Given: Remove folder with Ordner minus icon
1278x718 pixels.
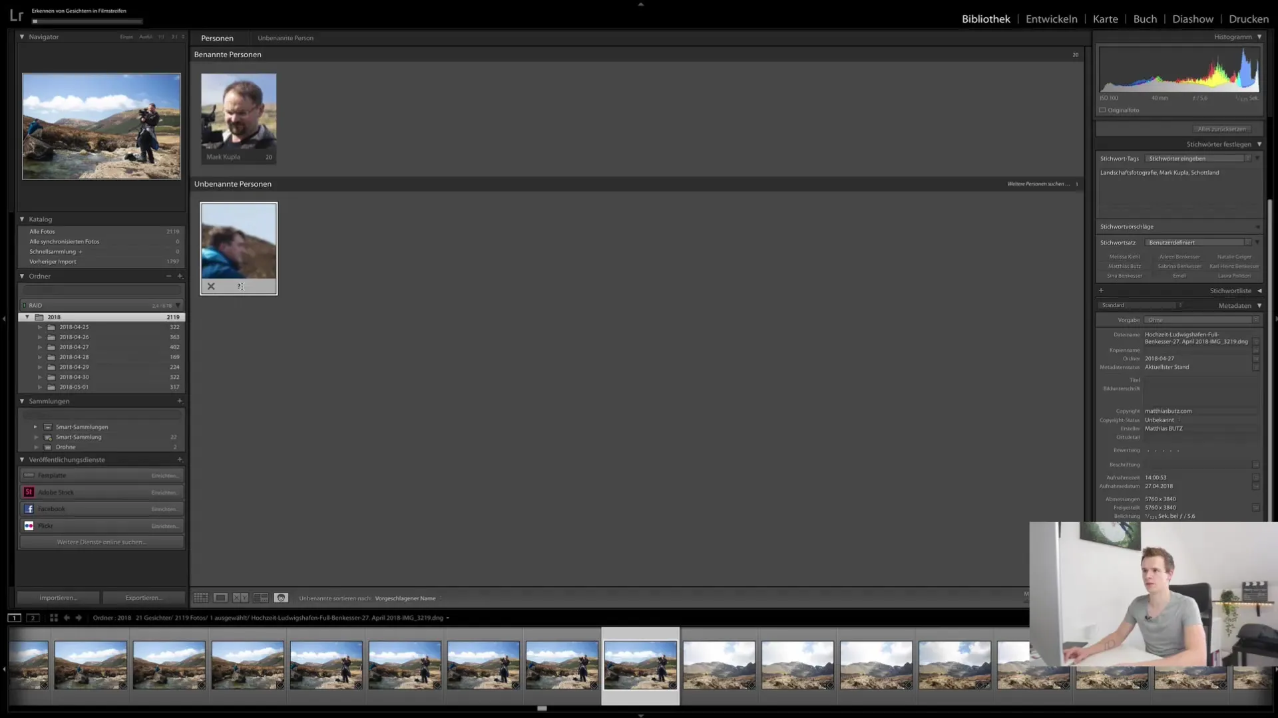Looking at the screenshot, I should click(169, 276).
